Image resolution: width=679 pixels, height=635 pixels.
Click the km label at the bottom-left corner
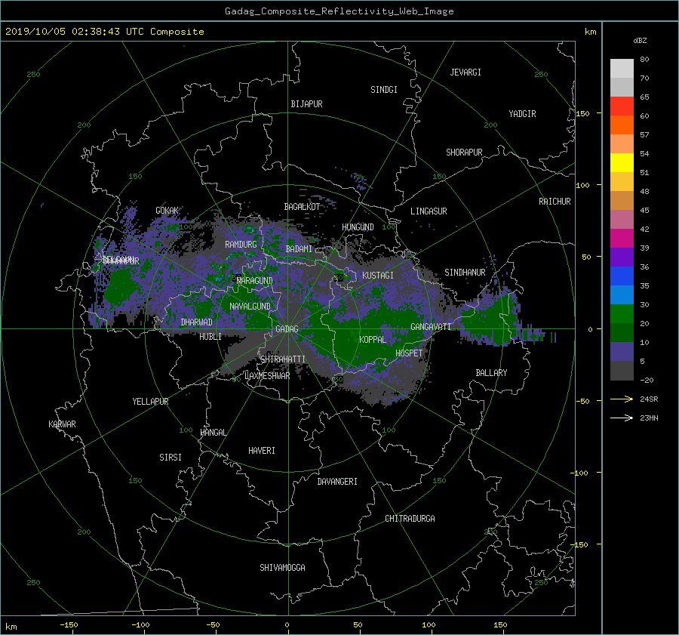click(x=11, y=627)
